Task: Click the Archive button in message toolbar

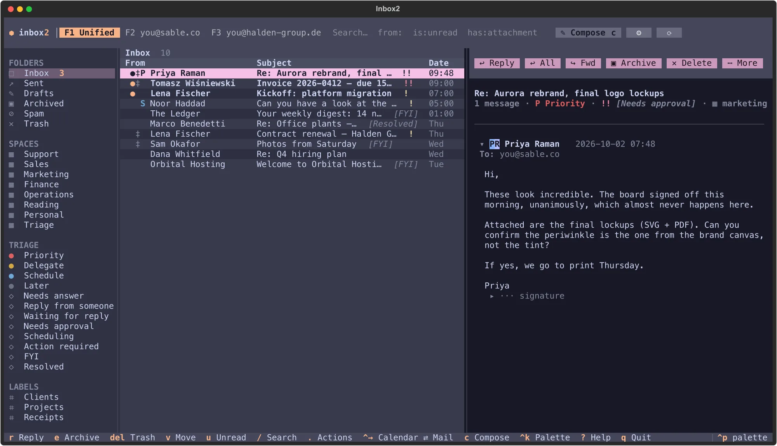Action: click(633, 63)
